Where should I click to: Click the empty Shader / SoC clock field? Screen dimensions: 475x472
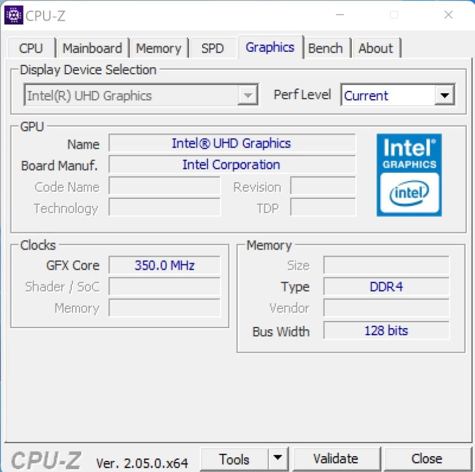point(164,286)
